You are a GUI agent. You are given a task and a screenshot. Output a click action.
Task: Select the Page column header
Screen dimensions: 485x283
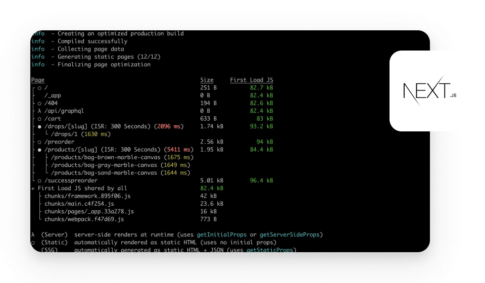click(x=38, y=80)
